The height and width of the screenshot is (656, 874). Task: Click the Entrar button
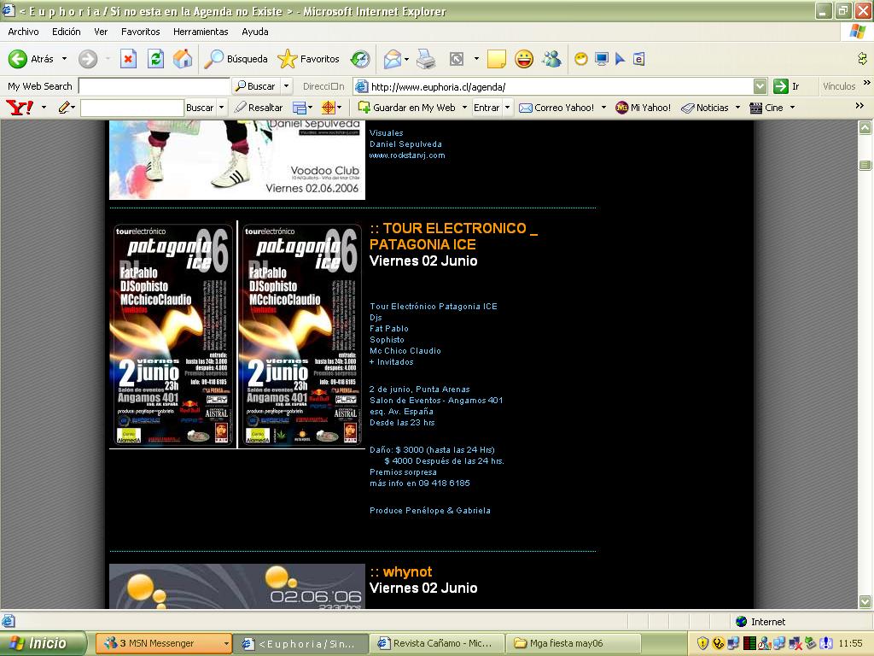(487, 108)
